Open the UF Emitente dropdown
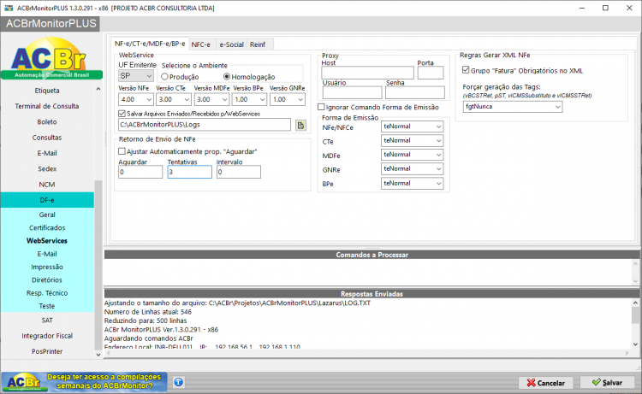 pos(136,75)
